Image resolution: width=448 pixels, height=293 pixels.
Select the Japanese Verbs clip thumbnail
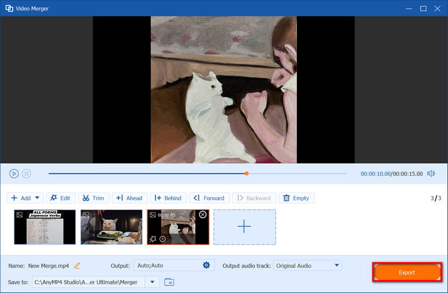[x=45, y=227]
